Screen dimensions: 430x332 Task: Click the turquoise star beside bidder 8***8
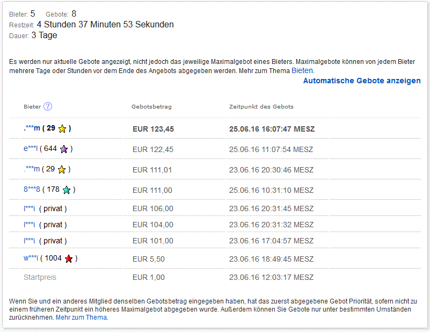tap(67, 190)
